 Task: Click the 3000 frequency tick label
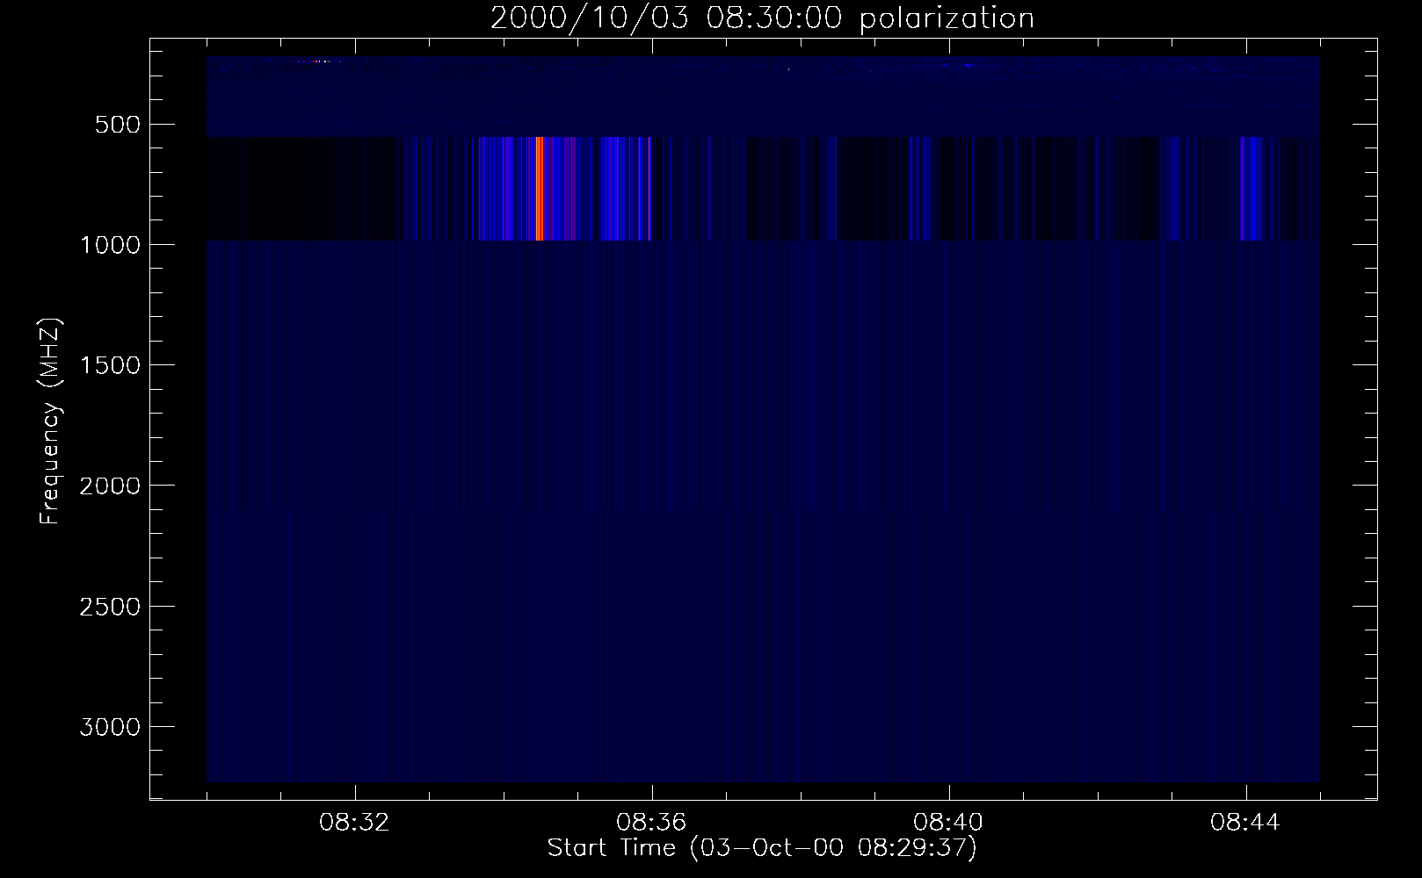click(109, 727)
